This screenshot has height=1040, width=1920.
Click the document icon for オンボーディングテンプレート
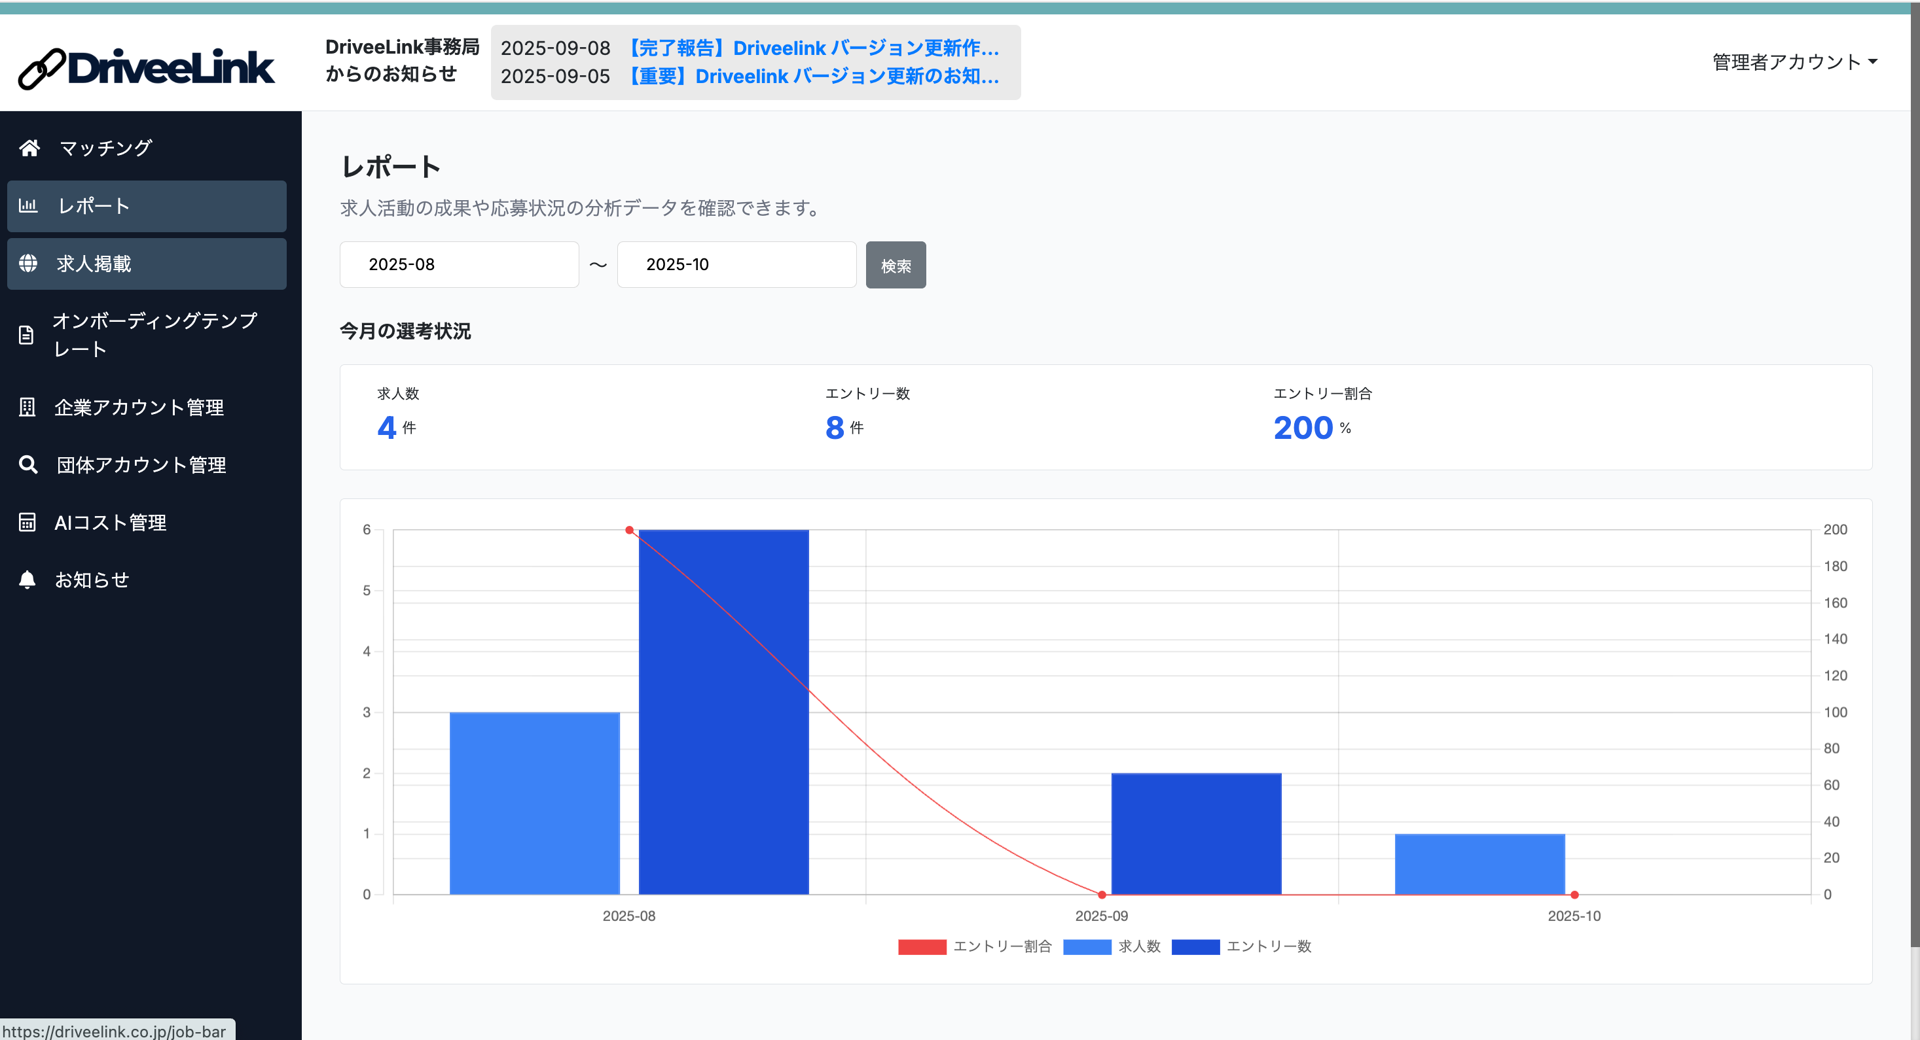click(26, 336)
